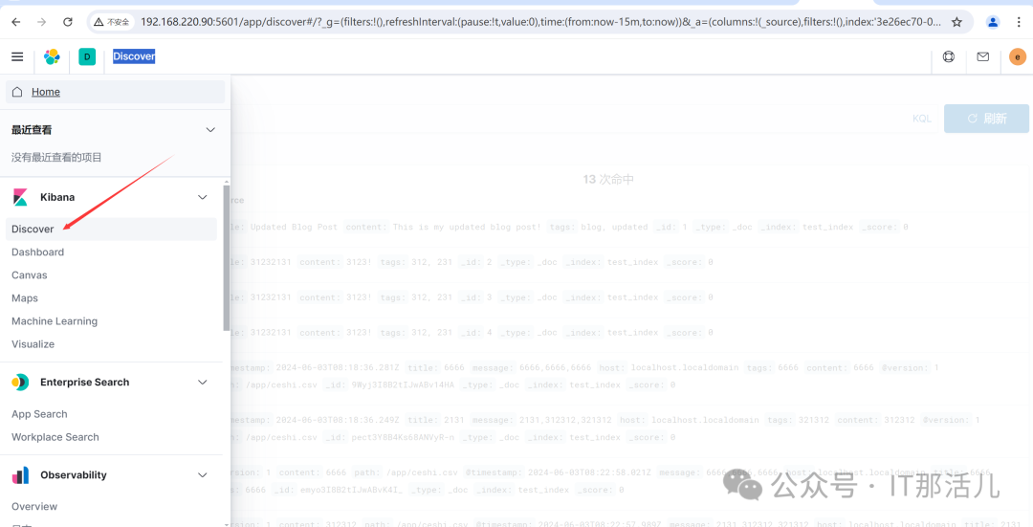Open the Chrome three-dot menu
Image resolution: width=1033 pixels, height=527 pixels.
[x=1017, y=22]
